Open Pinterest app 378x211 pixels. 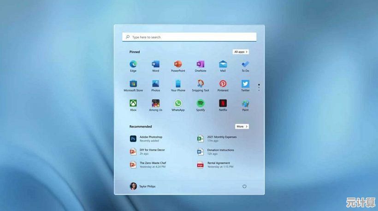tap(223, 86)
